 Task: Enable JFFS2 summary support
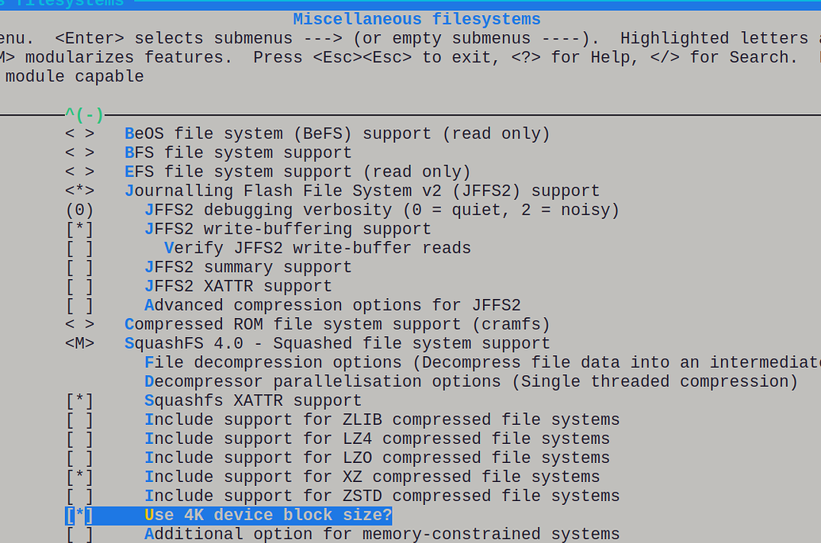point(79,267)
